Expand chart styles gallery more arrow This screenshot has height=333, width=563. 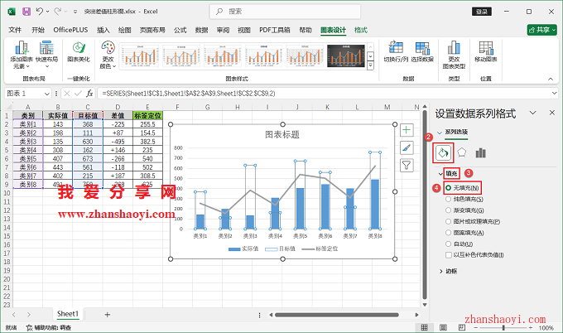(371, 65)
